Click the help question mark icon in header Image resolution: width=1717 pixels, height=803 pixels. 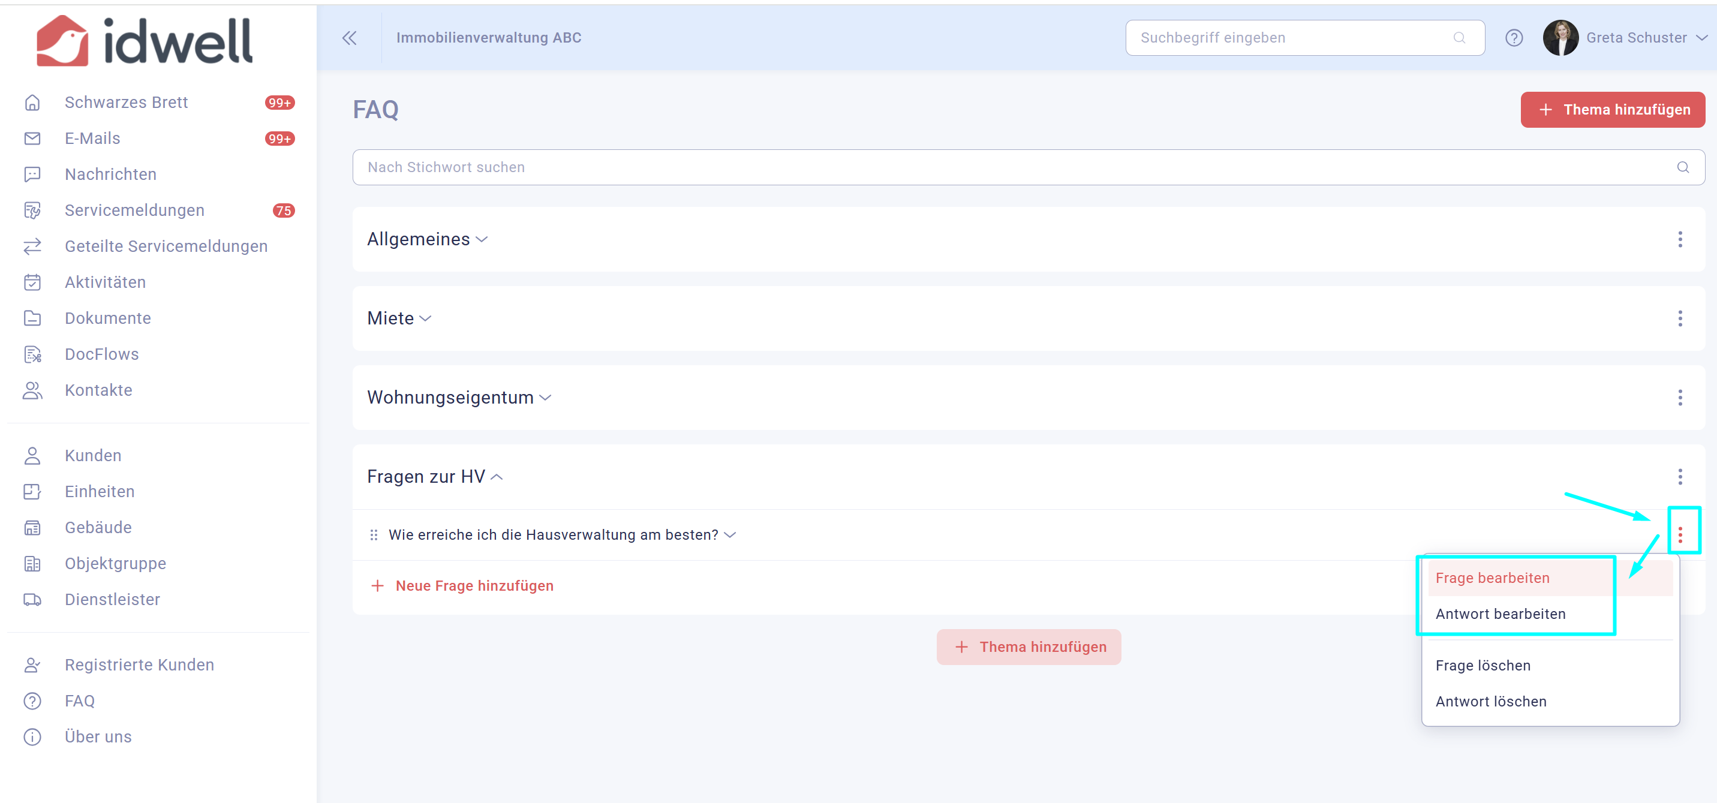coord(1514,38)
